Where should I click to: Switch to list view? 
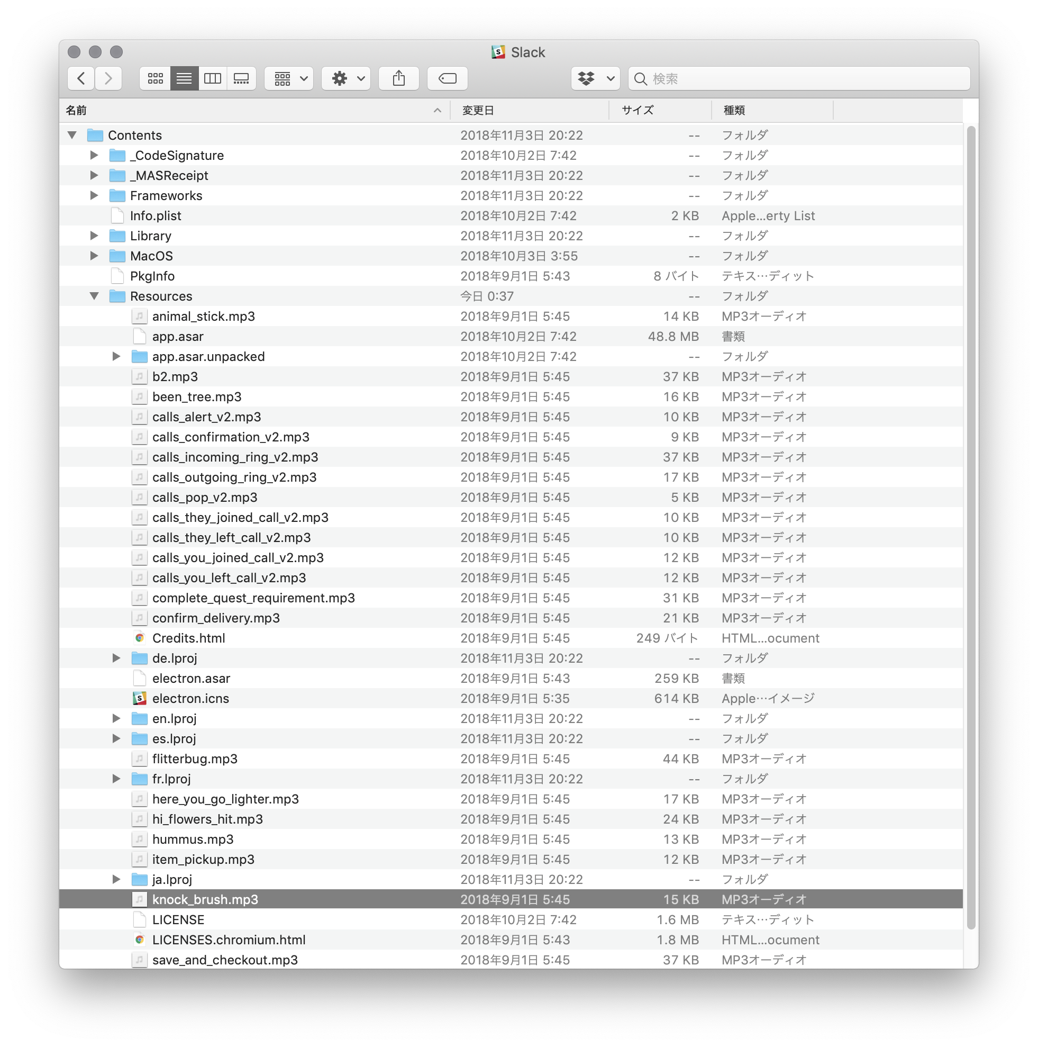point(184,78)
